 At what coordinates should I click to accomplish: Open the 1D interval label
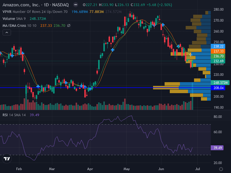click(46, 5)
